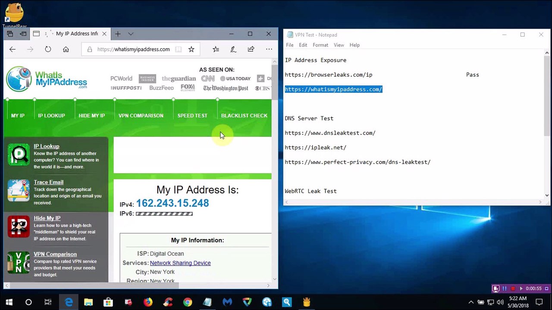The width and height of the screenshot is (552, 310).
Task: Follow the Trace Email sidebar link
Action: point(49,182)
